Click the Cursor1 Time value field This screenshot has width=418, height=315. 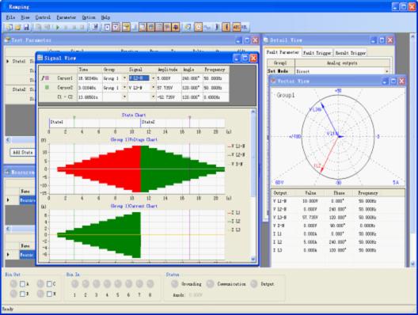[x=89, y=78]
